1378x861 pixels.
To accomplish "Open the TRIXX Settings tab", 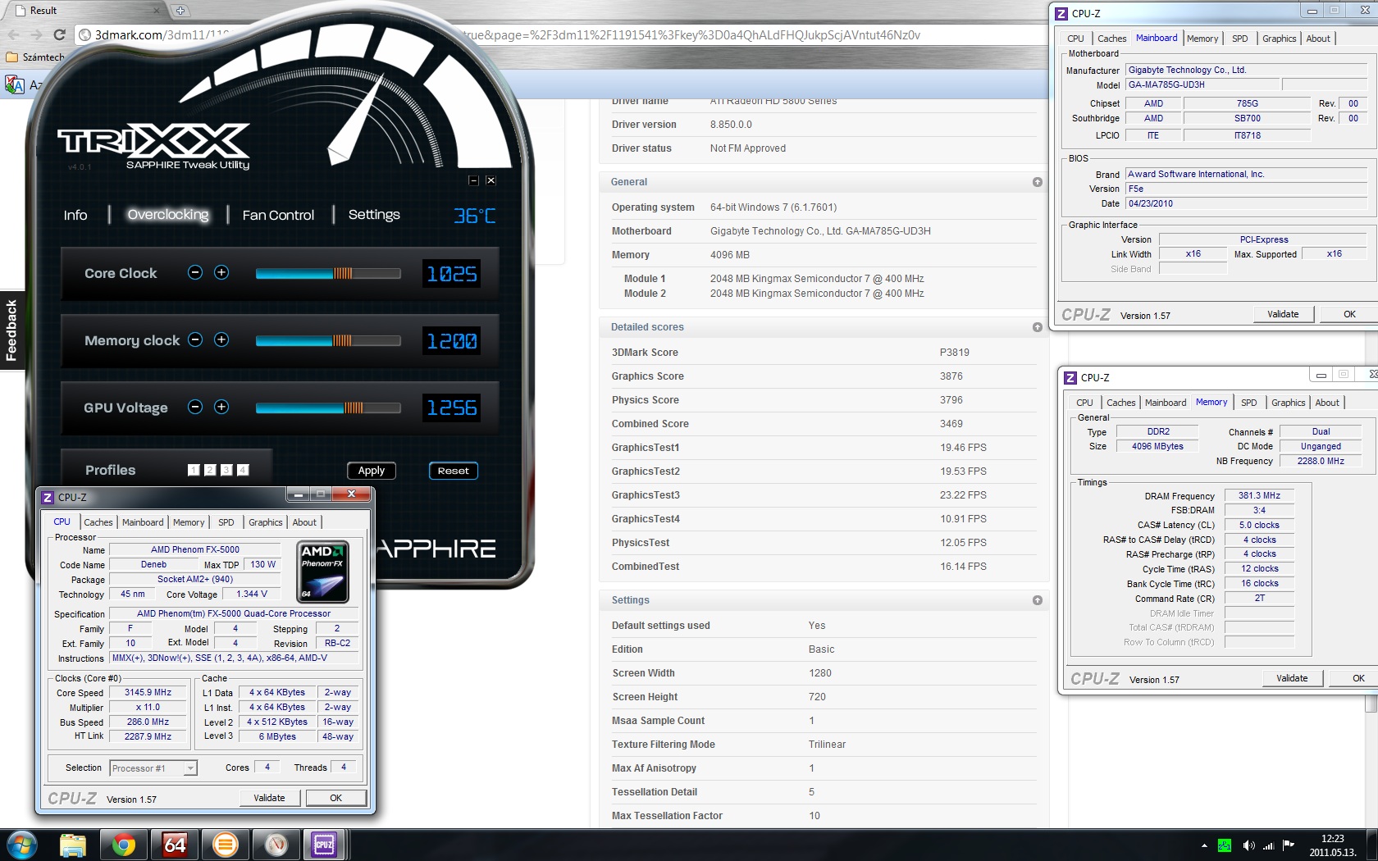I will pos(374,215).
